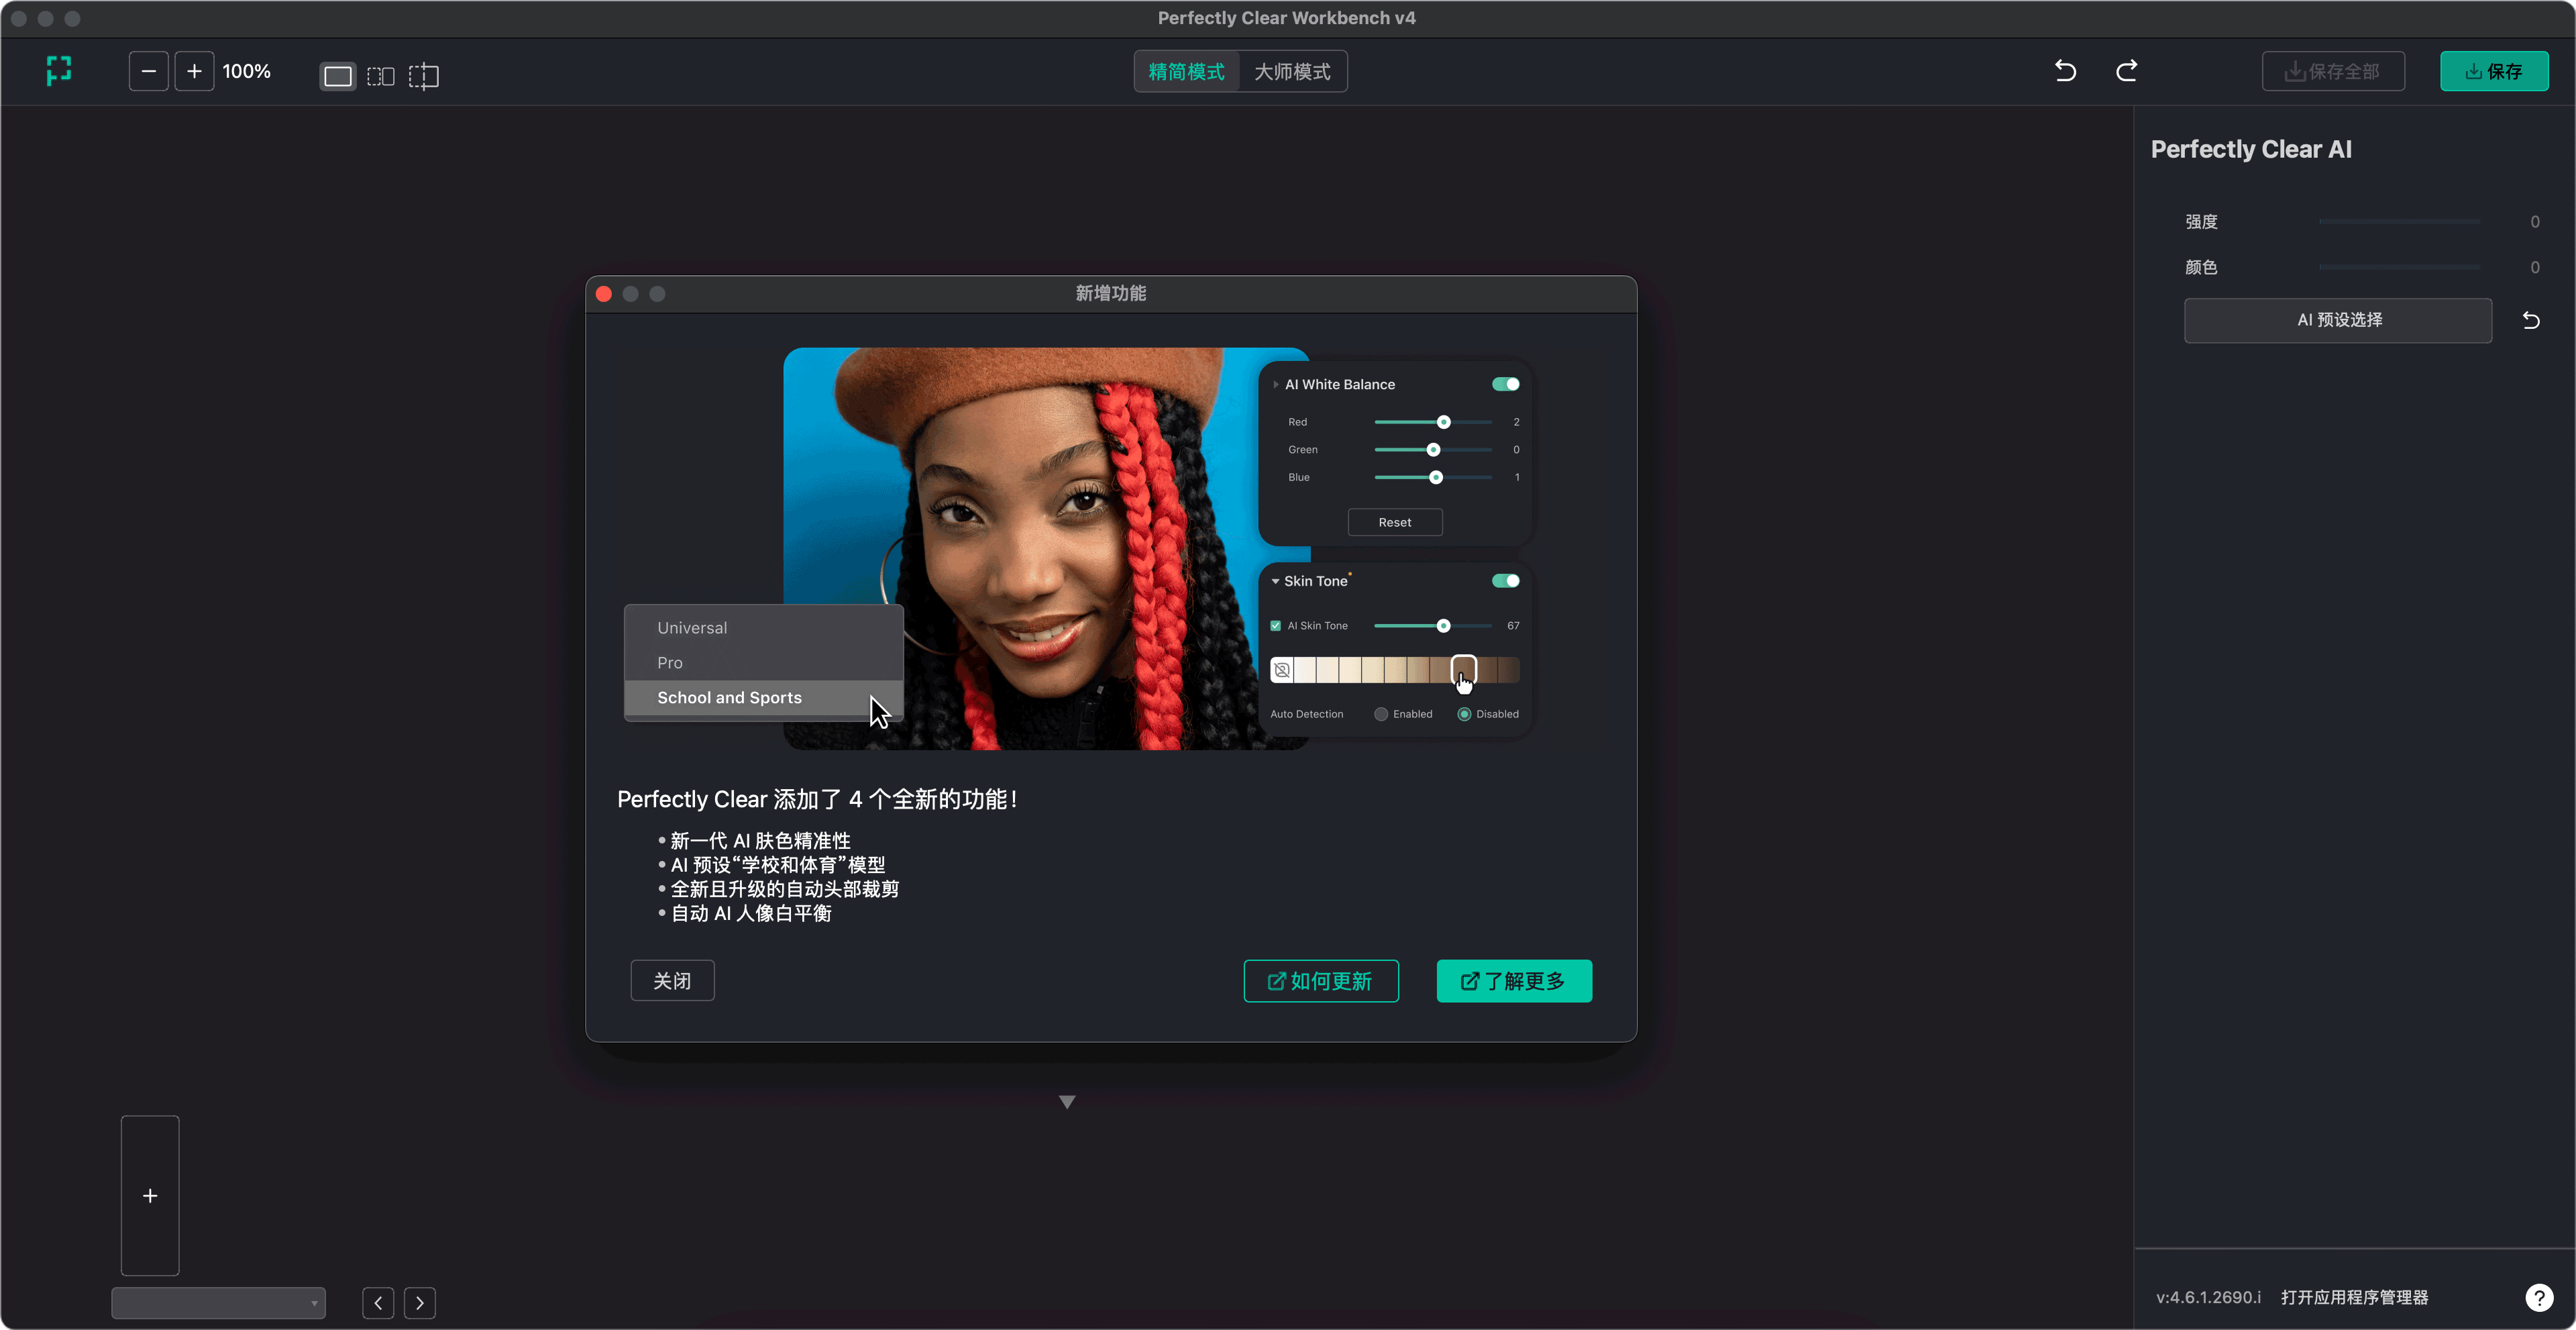Select the single image view icon

tap(338, 76)
